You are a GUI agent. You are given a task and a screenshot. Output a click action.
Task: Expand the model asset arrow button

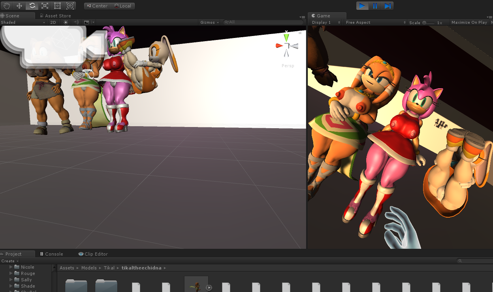tap(209, 288)
